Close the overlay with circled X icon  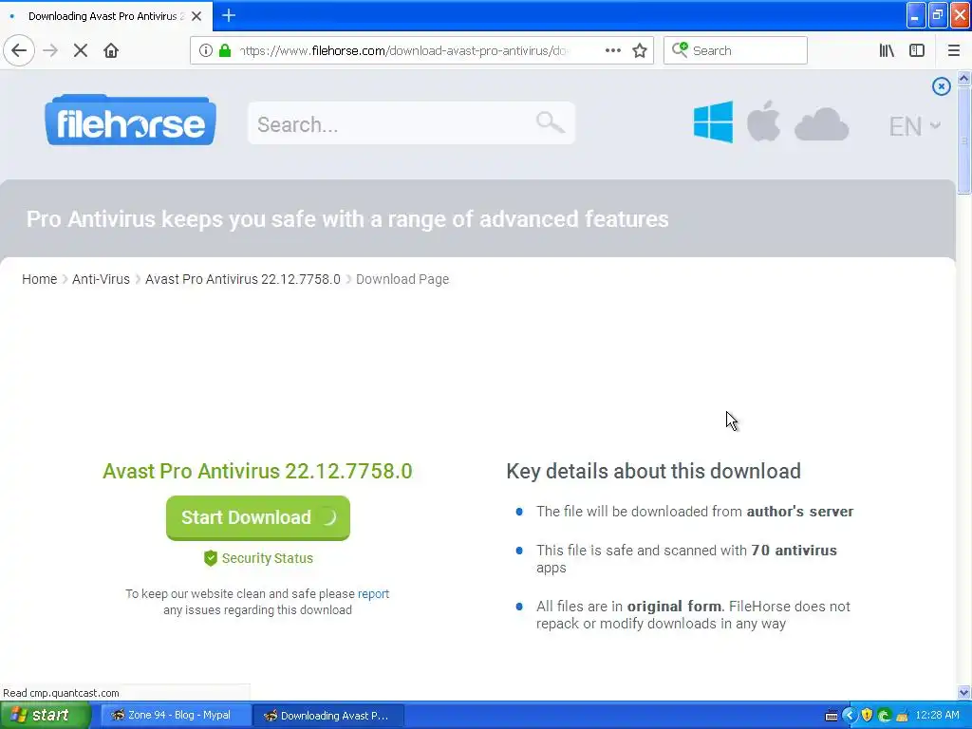pos(941,86)
